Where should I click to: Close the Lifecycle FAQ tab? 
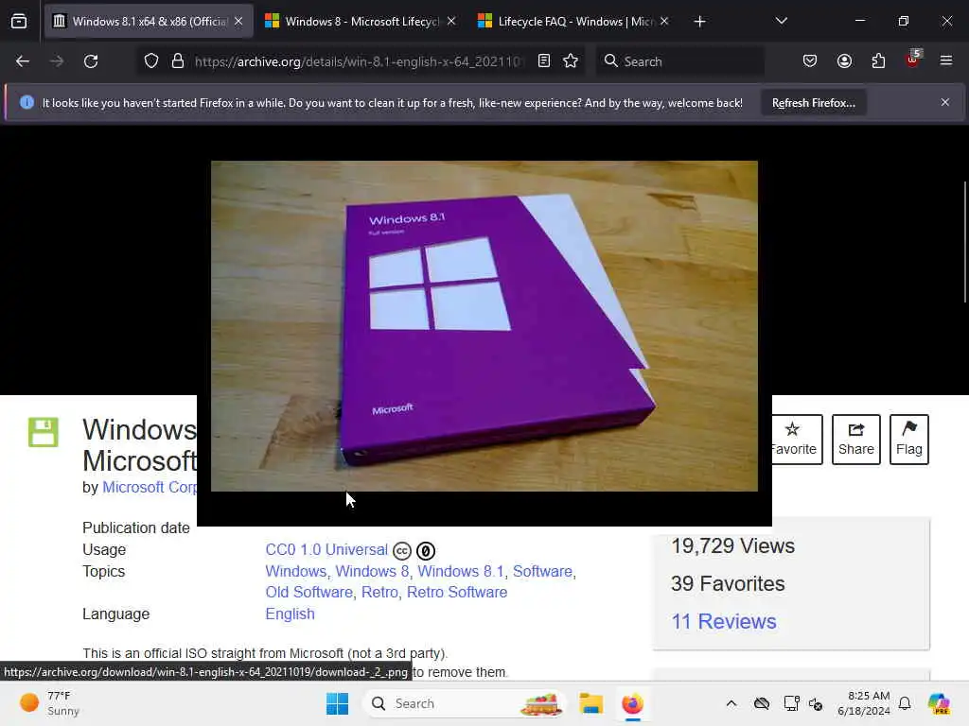pos(664,21)
